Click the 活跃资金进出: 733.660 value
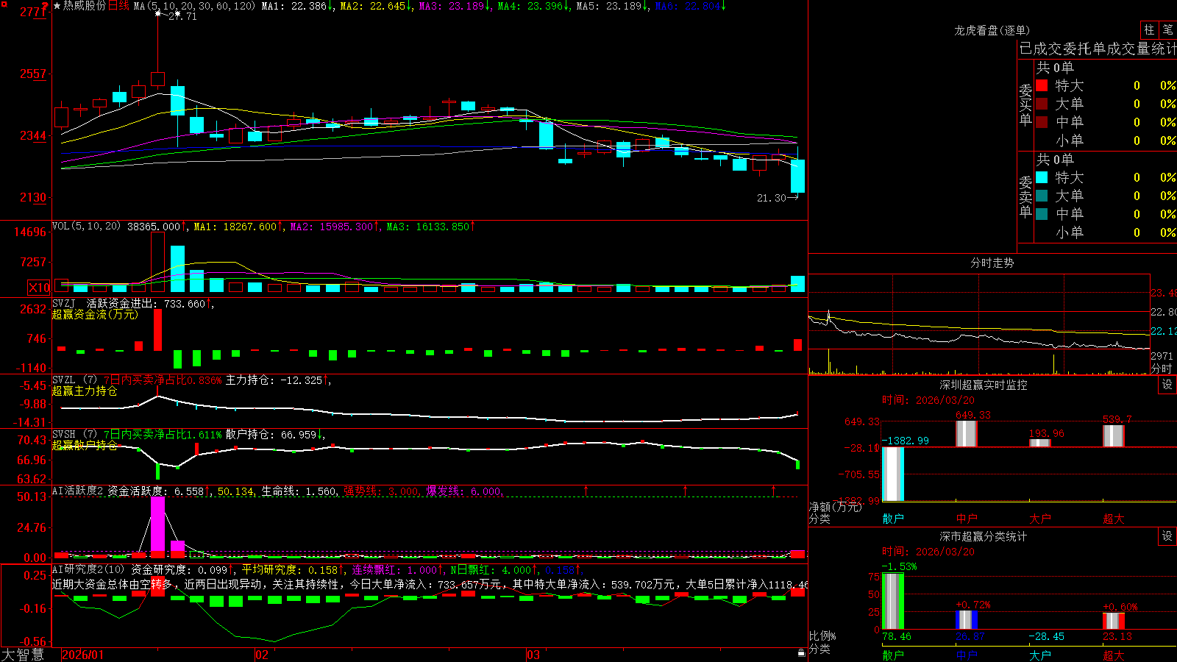Screen dimensions: 1177x662 pos(146,303)
